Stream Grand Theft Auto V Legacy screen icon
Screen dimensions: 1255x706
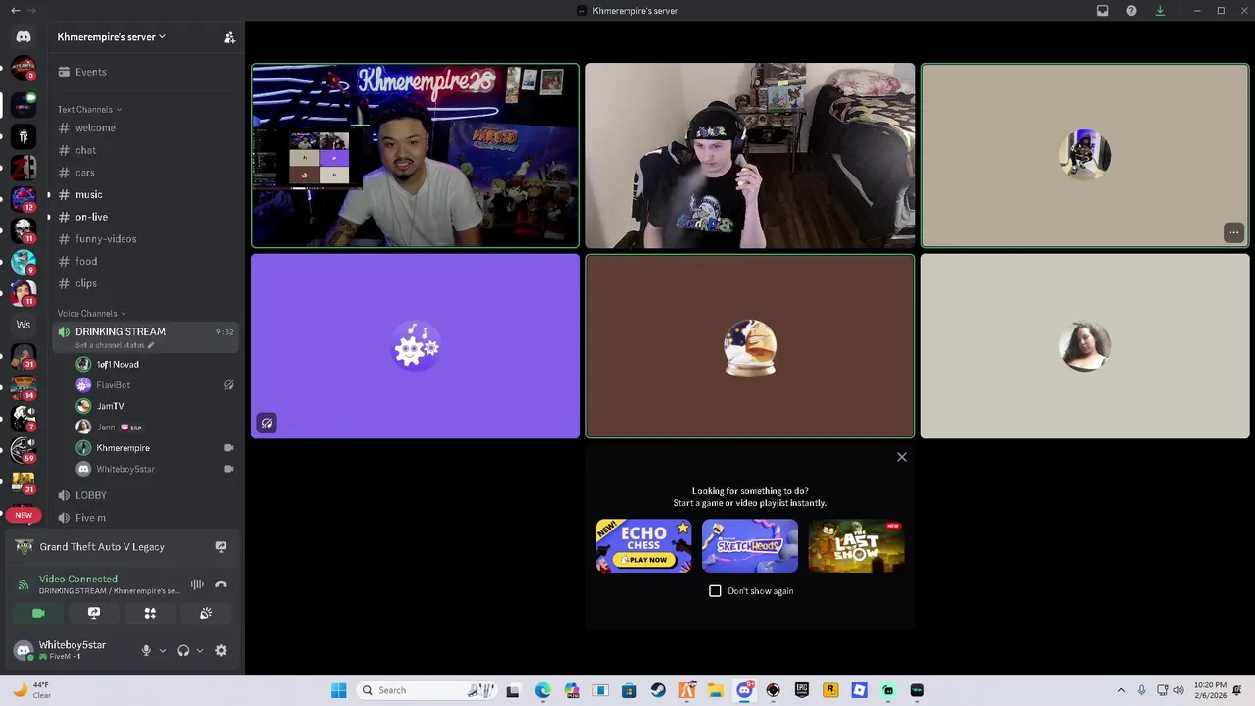221,547
